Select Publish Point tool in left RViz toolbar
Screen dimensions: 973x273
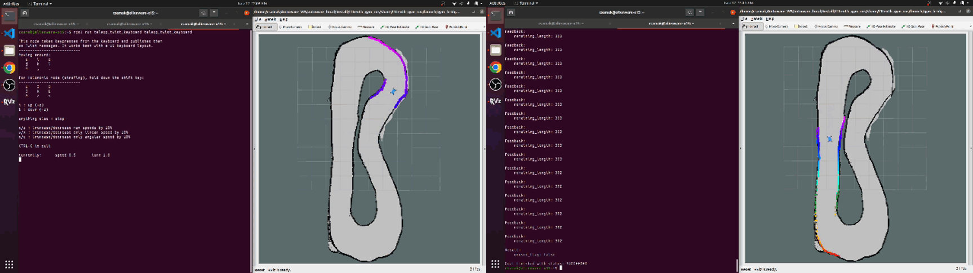pyautogui.click(x=456, y=26)
